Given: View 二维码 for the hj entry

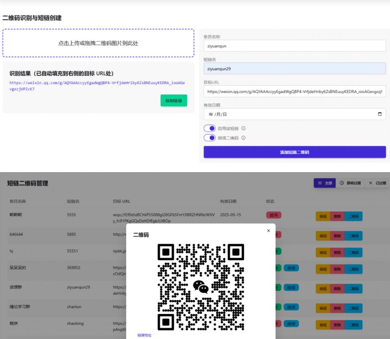Looking at the screenshot, I should click(353, 253).
